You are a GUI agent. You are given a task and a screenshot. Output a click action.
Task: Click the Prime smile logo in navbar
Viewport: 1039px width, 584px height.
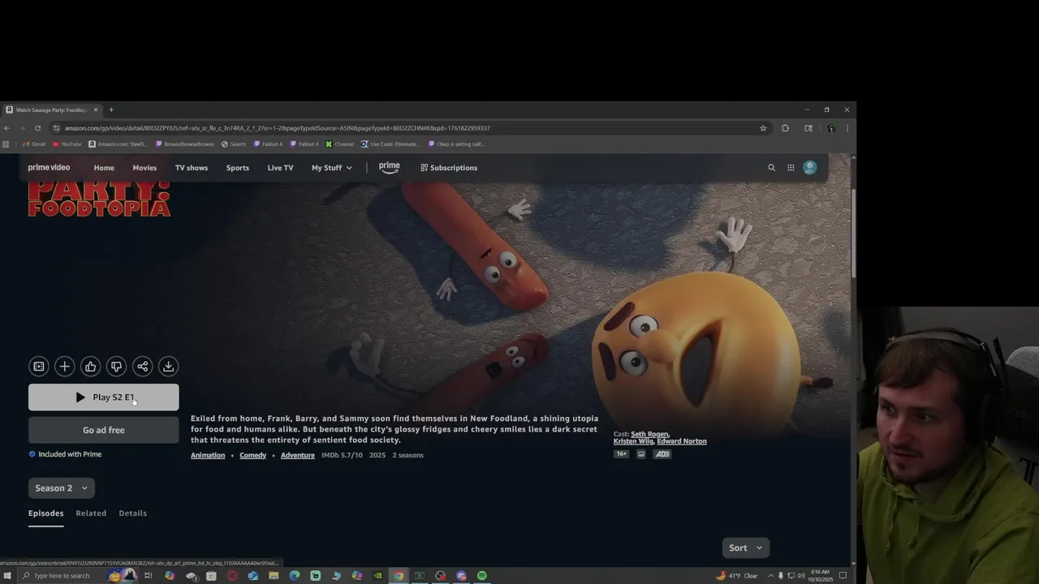click(390, 167)
